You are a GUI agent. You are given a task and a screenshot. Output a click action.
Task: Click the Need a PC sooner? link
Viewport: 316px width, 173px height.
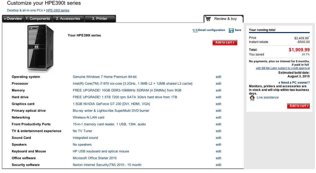(x=295, y=83)
